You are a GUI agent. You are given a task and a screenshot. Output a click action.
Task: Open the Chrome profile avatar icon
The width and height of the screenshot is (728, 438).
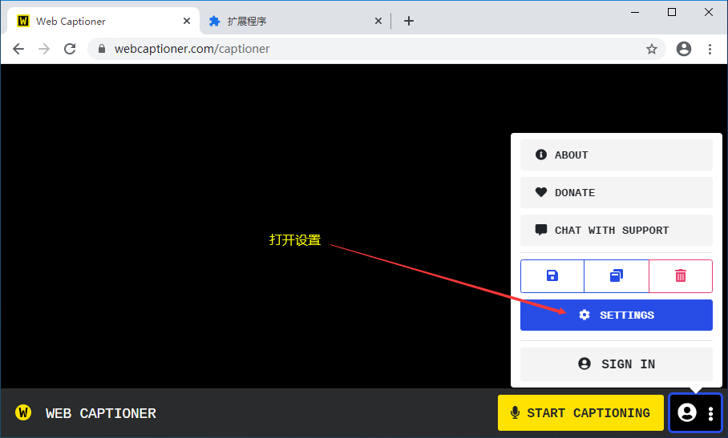(684, 49)
